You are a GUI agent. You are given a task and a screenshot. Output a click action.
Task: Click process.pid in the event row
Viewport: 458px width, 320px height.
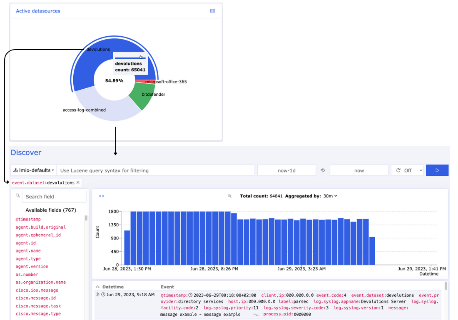click(x=287, y=314)
